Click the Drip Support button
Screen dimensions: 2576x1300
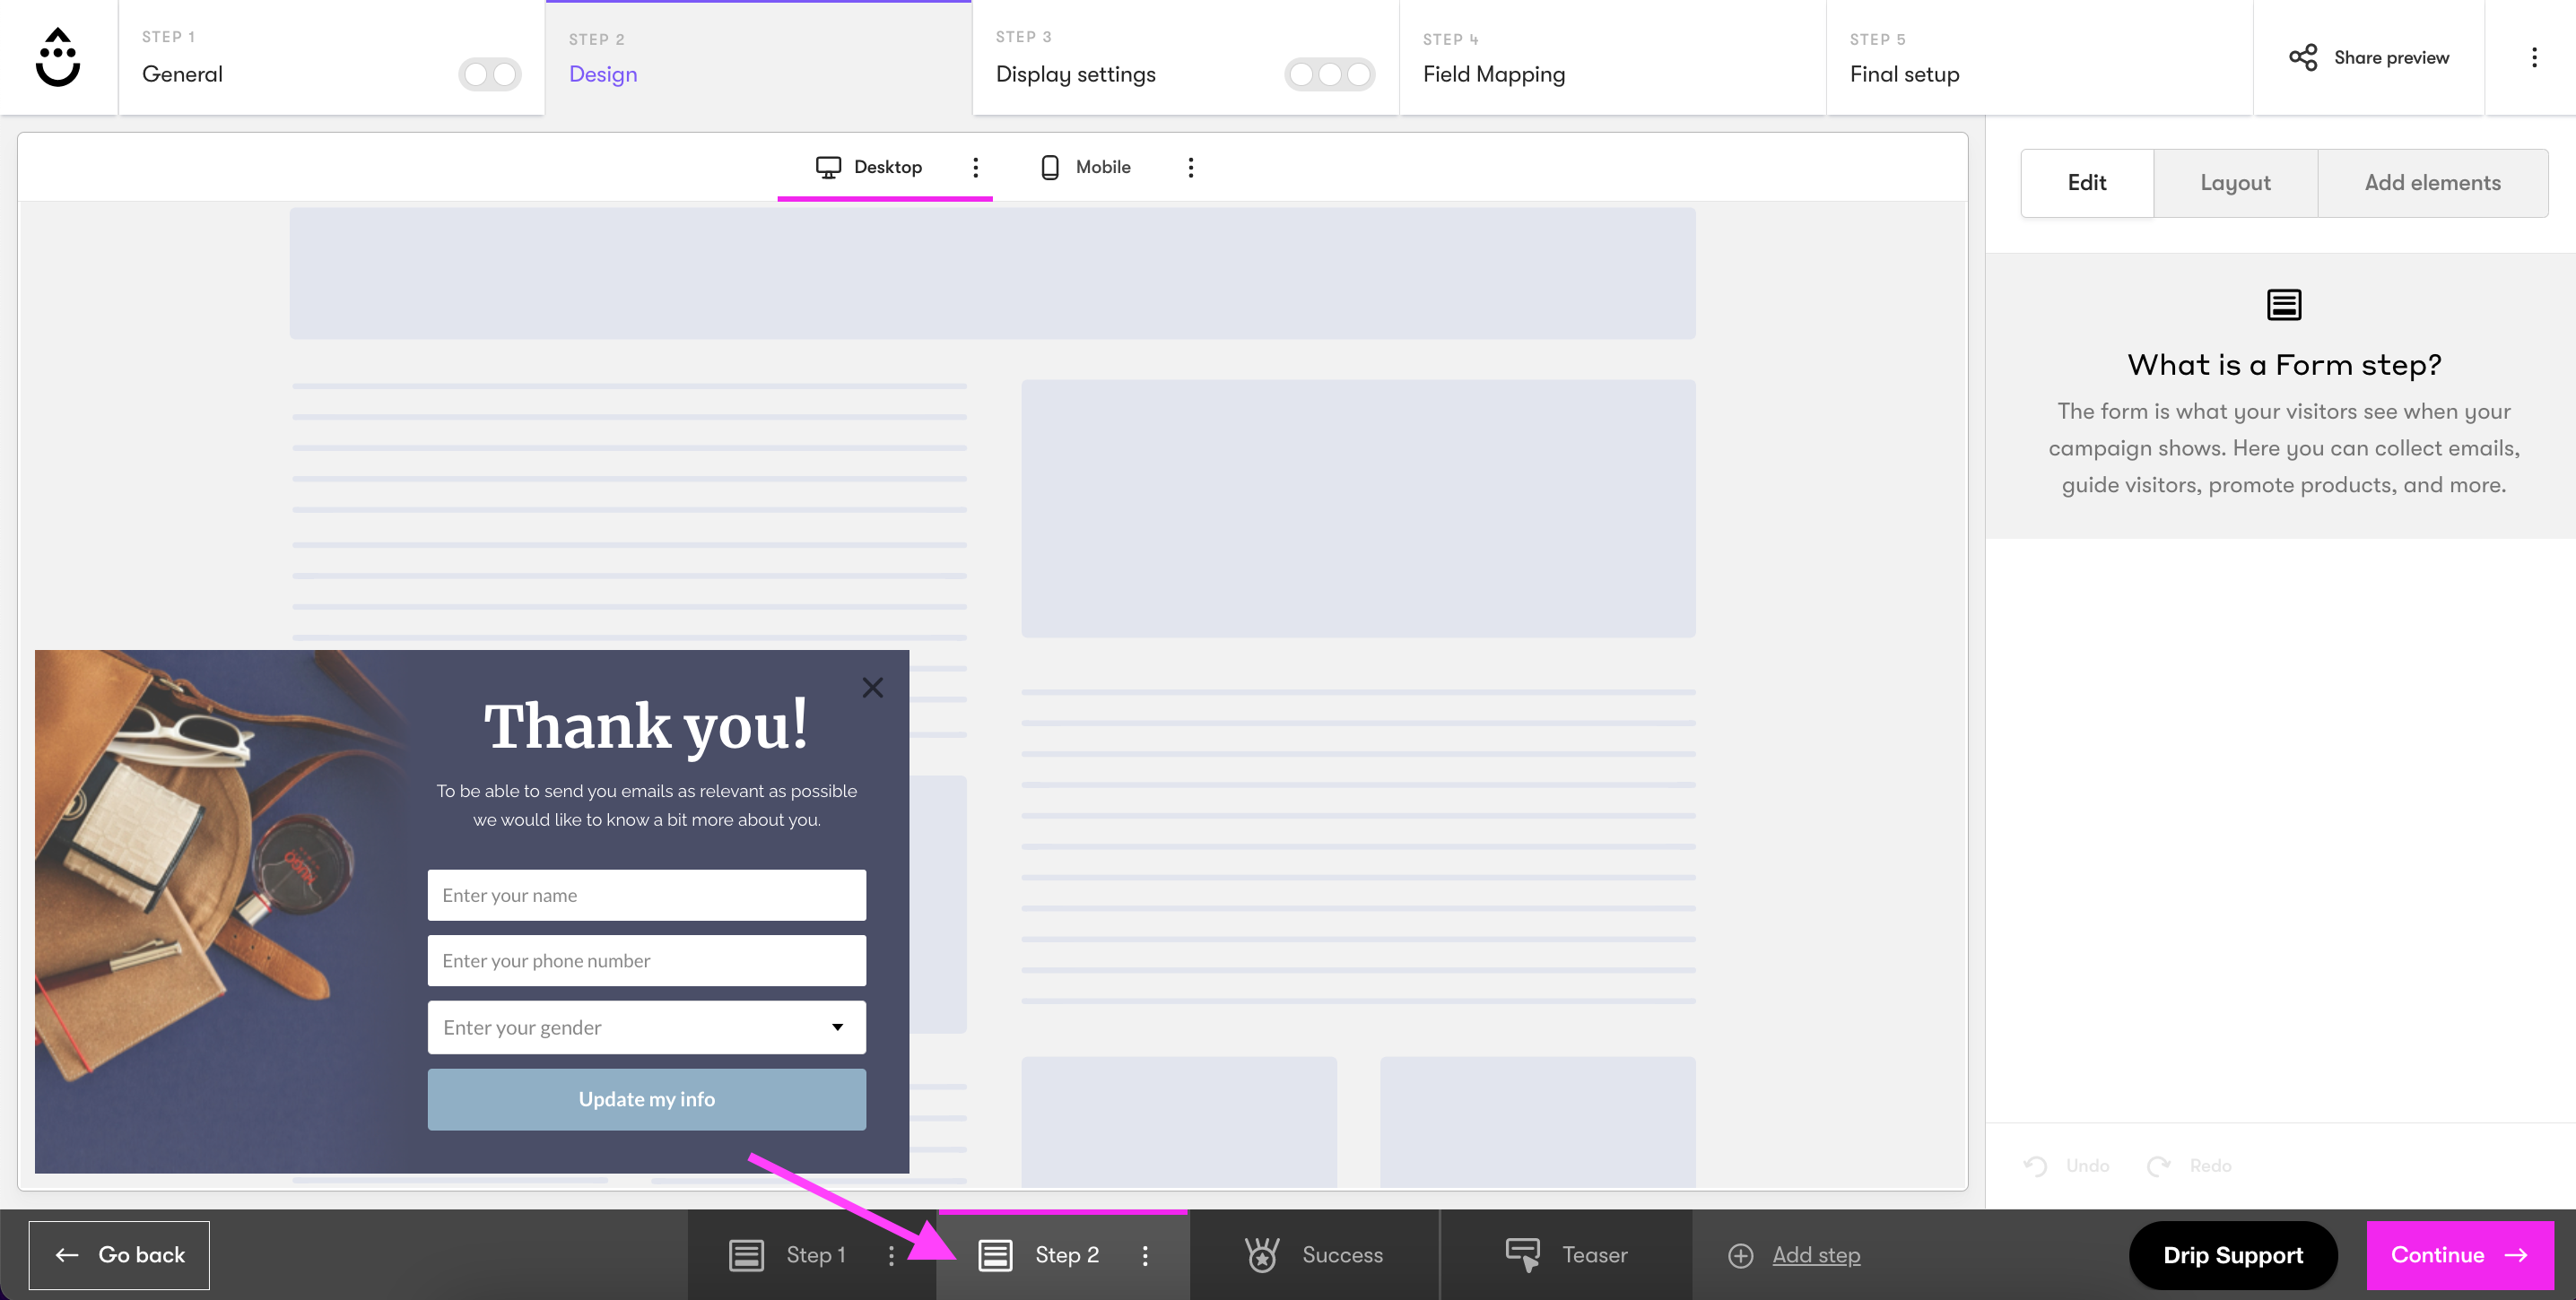tap(2233, 1255)
